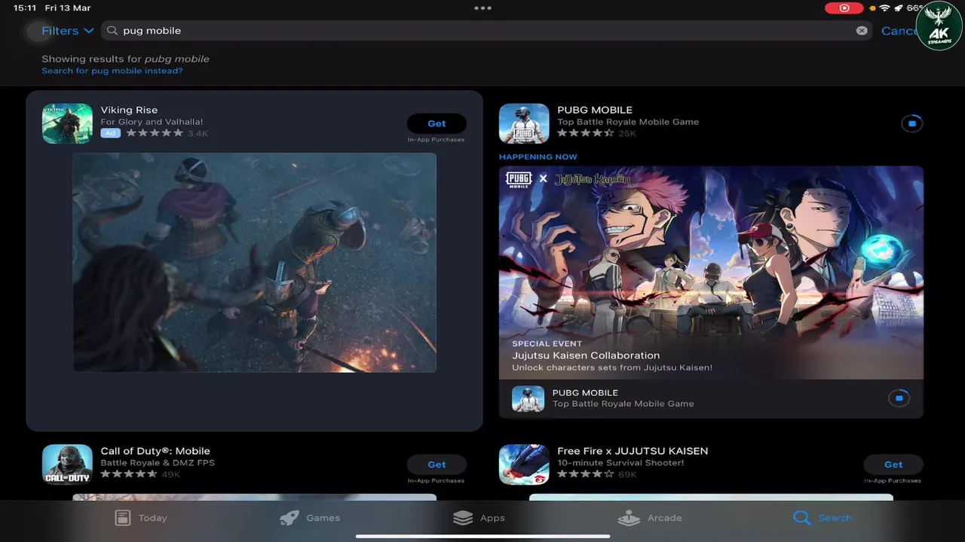965x542 pixels.
Task: Click the Ad badge under Viking Rise
Action: click(x=110, y=133)
